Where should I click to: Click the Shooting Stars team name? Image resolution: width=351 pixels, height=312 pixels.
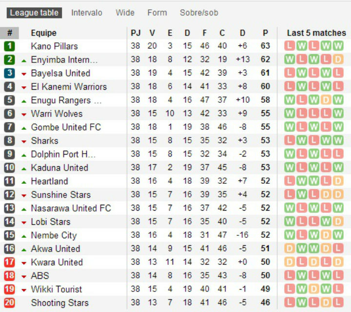coord(60,303)
